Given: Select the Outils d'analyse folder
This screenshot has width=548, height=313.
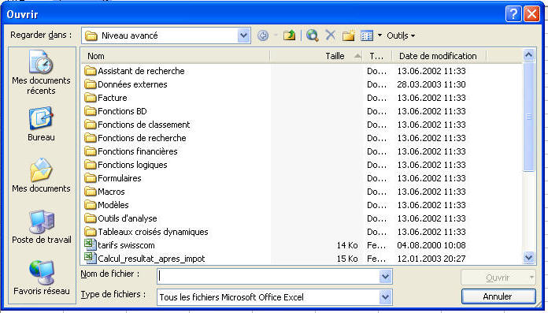Looking at the screenshot, I should click(121, 218).
